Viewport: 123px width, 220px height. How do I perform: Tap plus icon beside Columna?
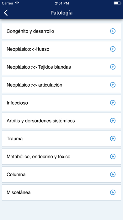coord(113,174)
